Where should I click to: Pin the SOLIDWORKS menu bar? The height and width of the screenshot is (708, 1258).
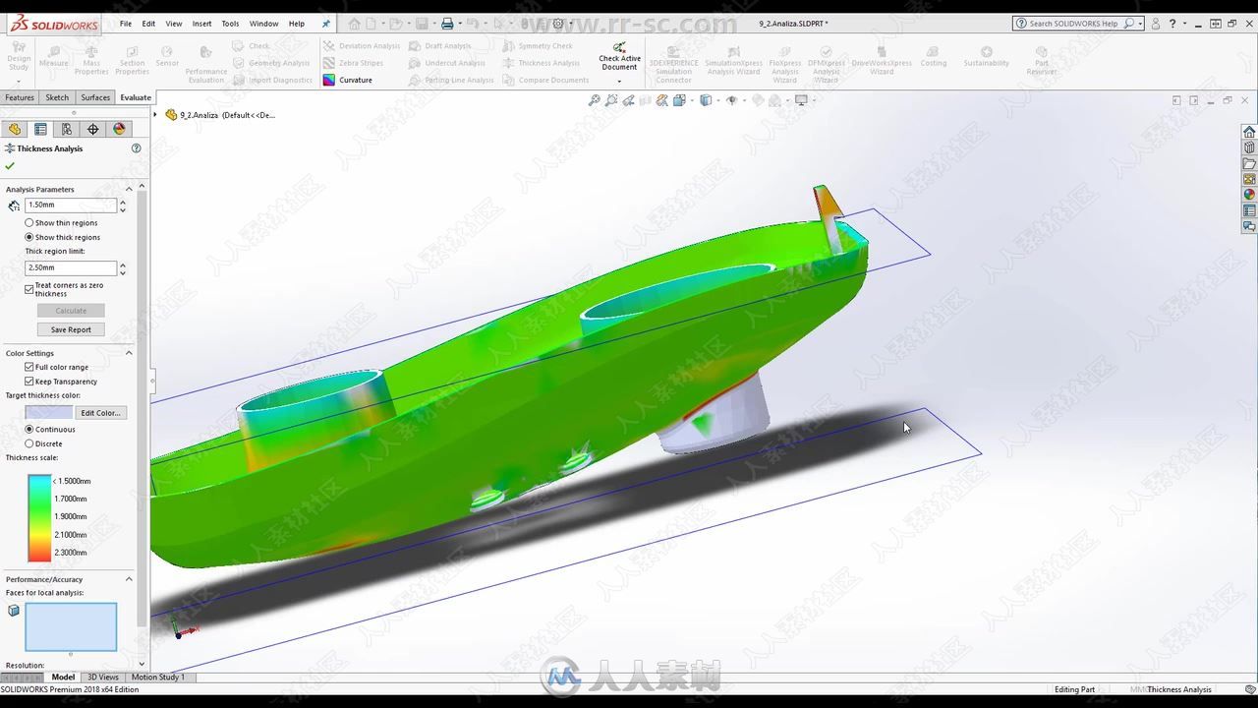tap(326, 24)
